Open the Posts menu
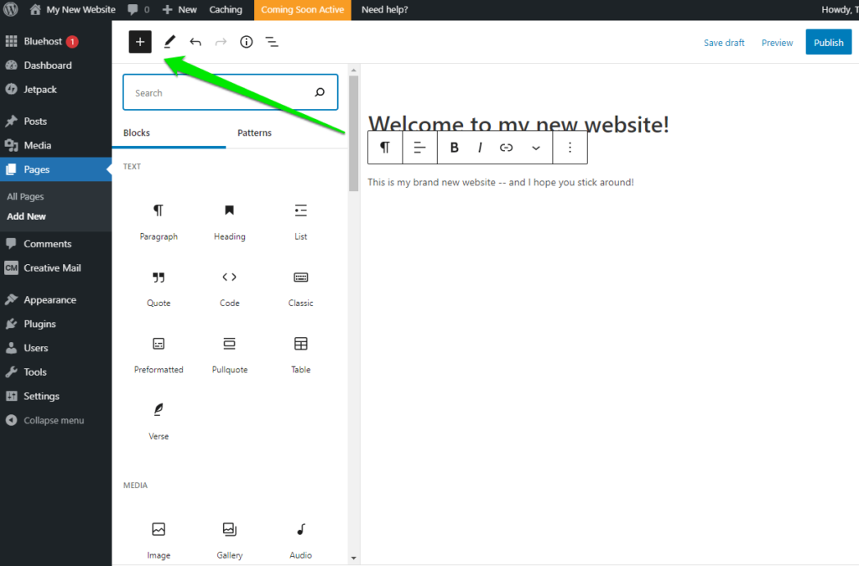 (x=56, y=121)
